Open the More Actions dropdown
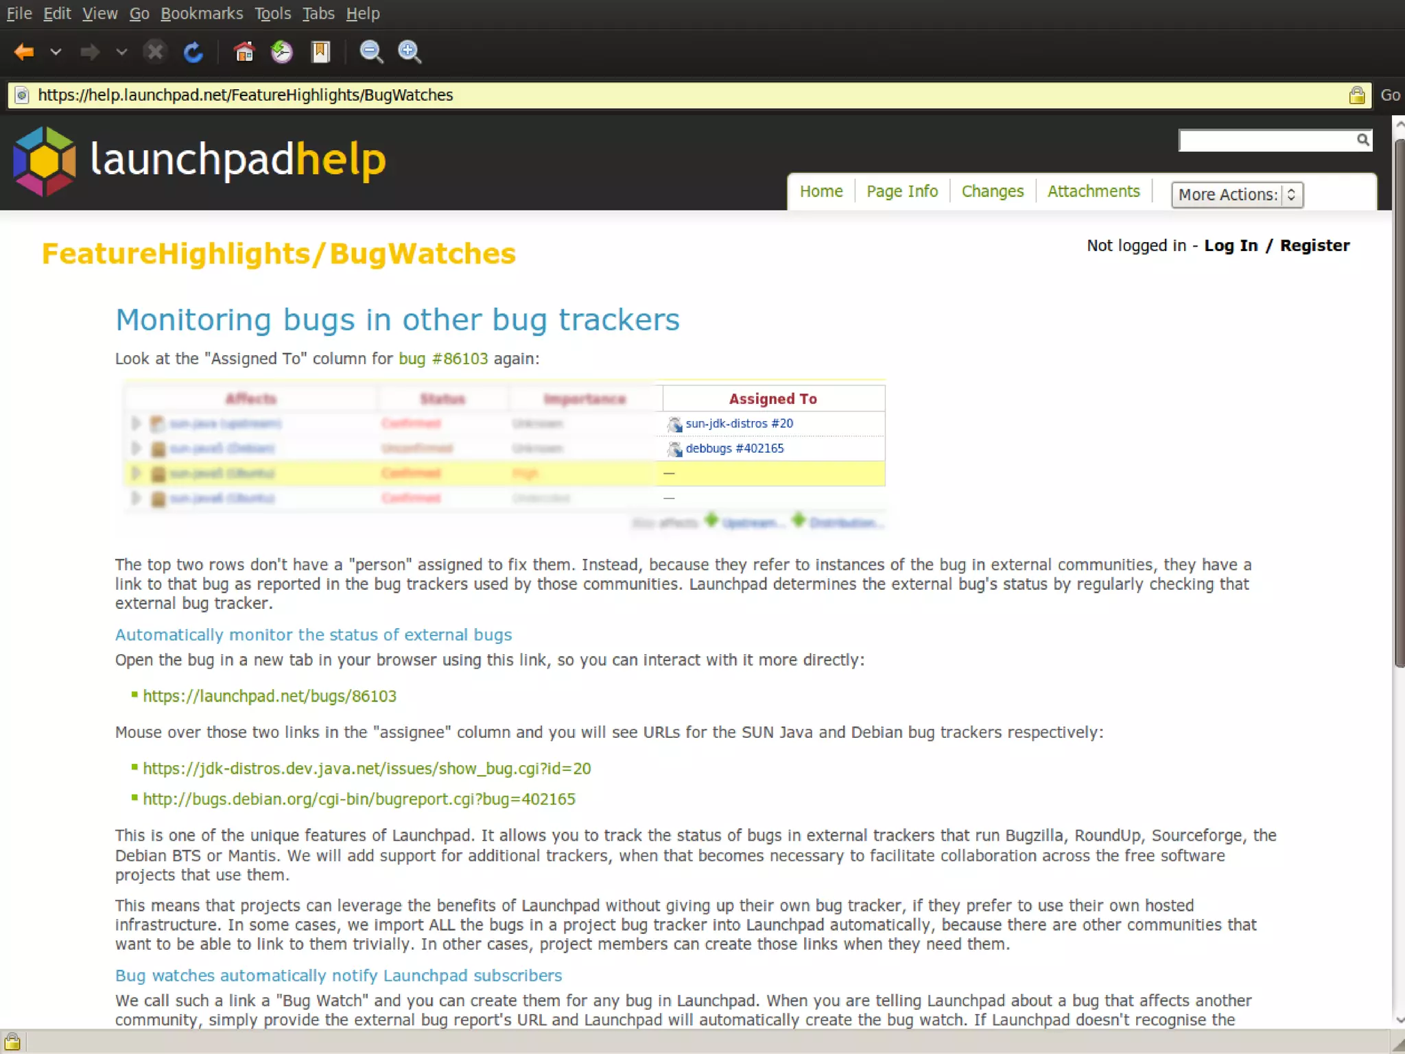Screen dimensions: 1405x1054 point(1236,195)
